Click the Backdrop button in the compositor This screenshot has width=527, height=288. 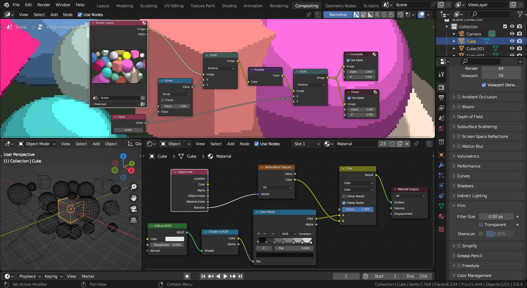click(337, 15)
